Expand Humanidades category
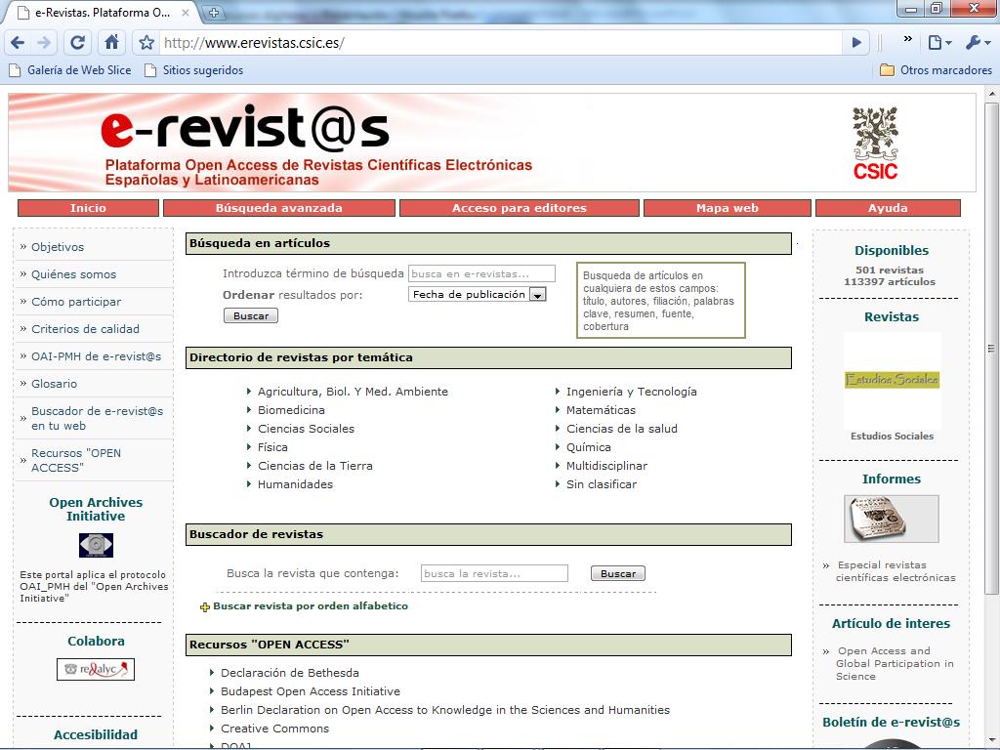 pyautogui.click(x=295, y=484)
